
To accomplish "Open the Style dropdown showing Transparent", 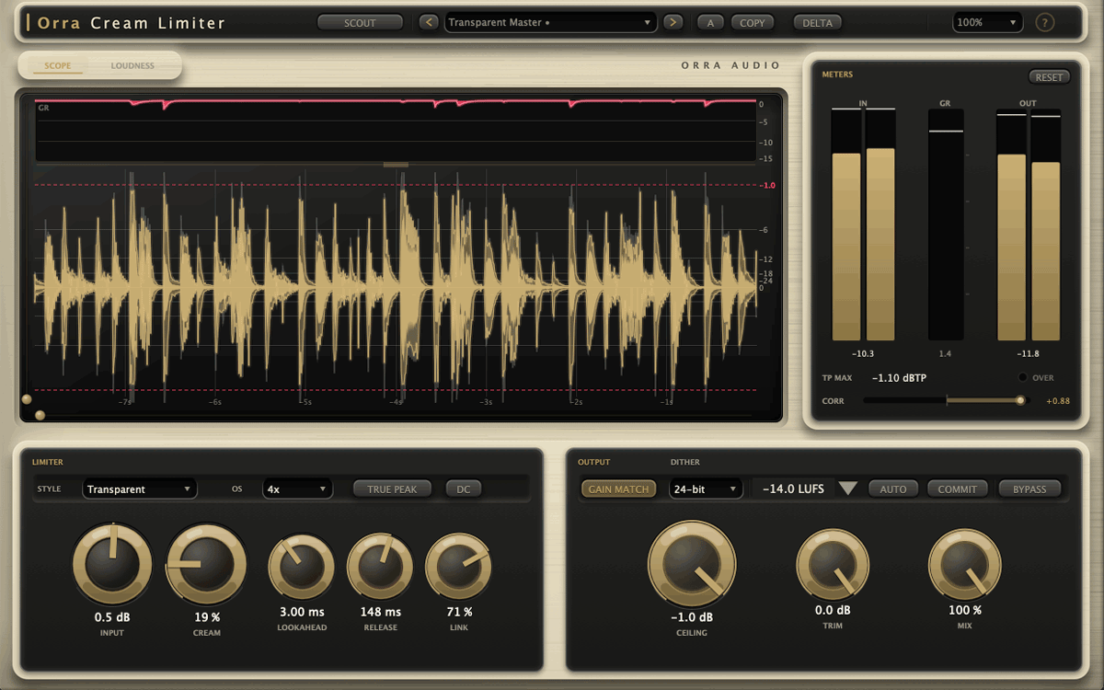I will coord(140,489).
